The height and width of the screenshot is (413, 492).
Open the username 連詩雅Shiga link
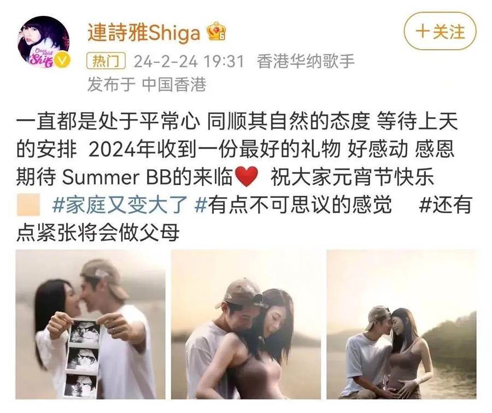144,32
